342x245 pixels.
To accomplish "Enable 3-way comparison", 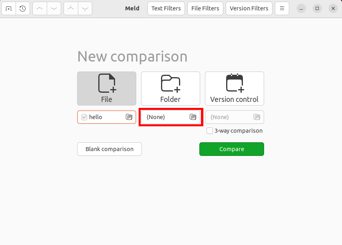I will 209,131.
